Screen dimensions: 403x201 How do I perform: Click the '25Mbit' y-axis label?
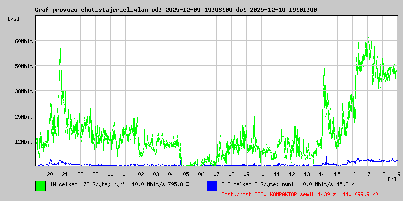(x=23, y=117)
